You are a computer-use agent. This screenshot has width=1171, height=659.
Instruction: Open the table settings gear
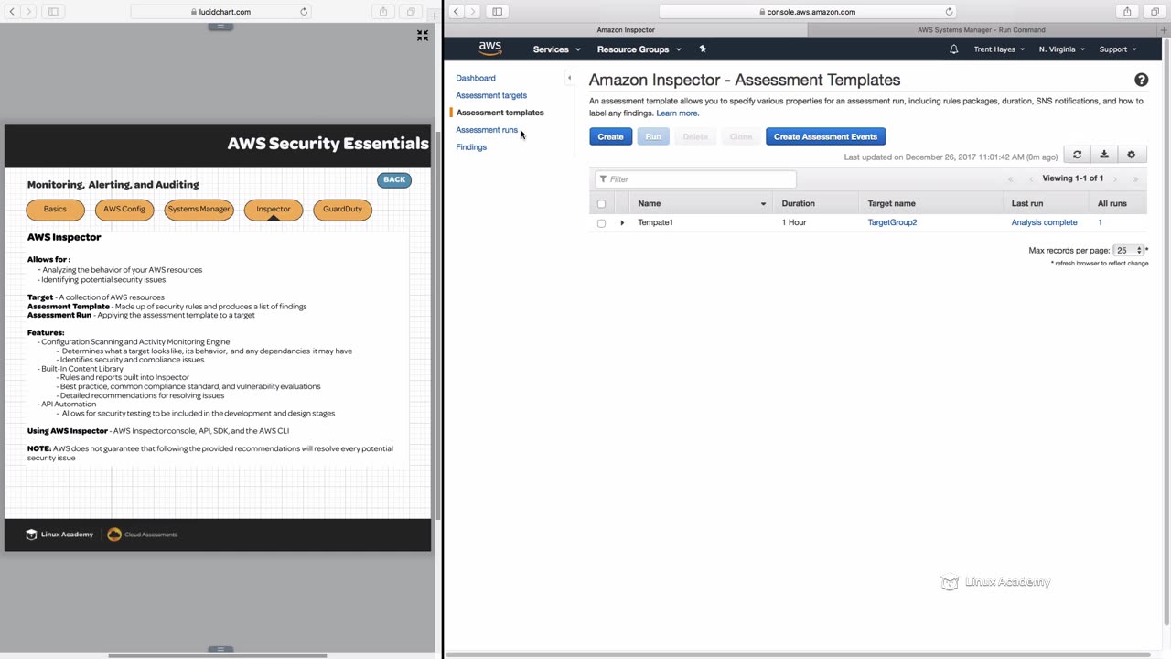(x=1132, y=155)
